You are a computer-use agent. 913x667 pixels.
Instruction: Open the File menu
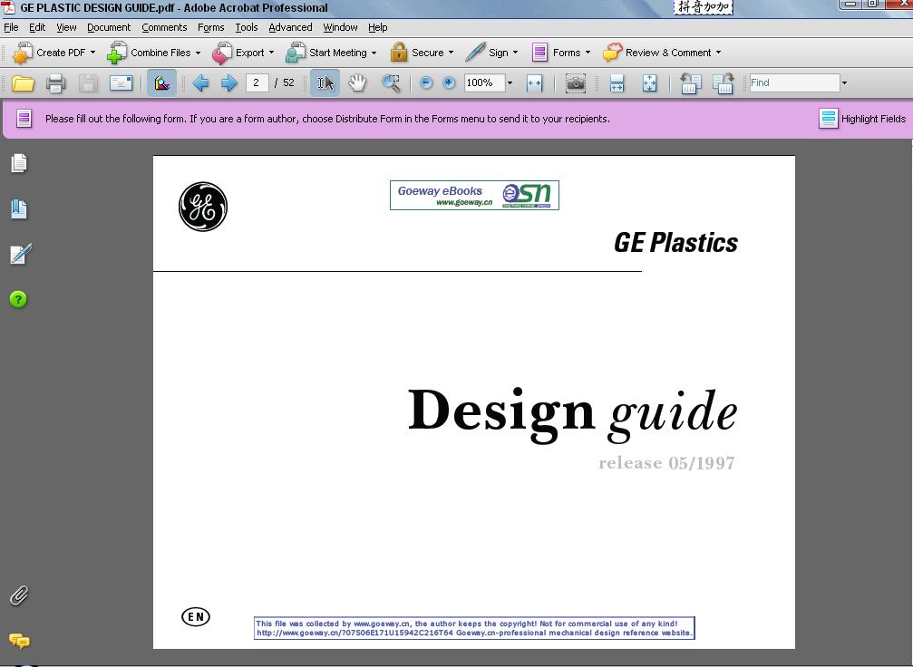[11, 27]
